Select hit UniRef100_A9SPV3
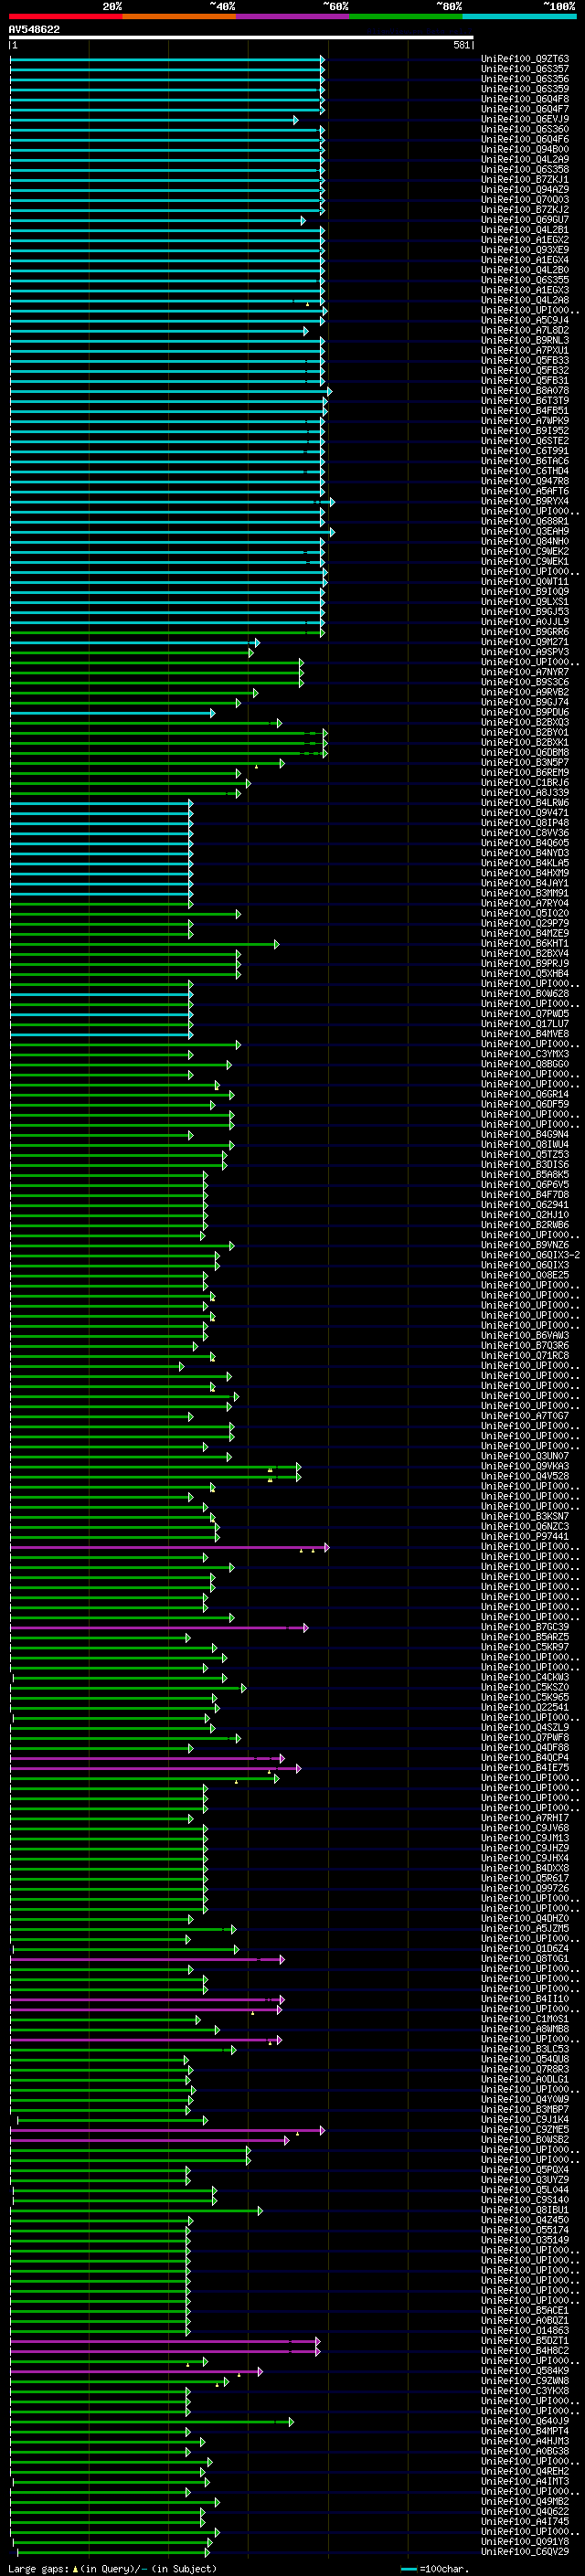The width and height of the screenshot is (585, 2576). (x=525, y=652)
